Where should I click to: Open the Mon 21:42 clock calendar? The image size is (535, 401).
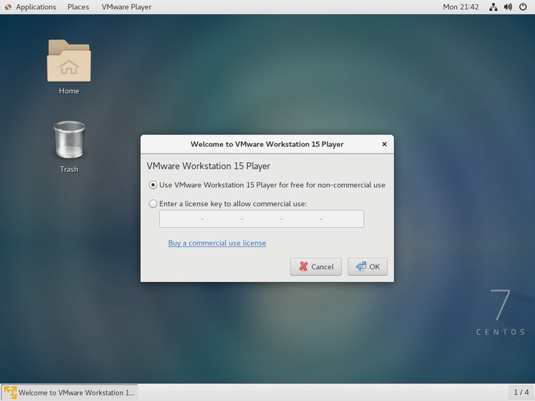460,7
